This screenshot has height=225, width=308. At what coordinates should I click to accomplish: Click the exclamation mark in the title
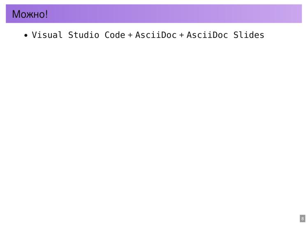(47, 14)
